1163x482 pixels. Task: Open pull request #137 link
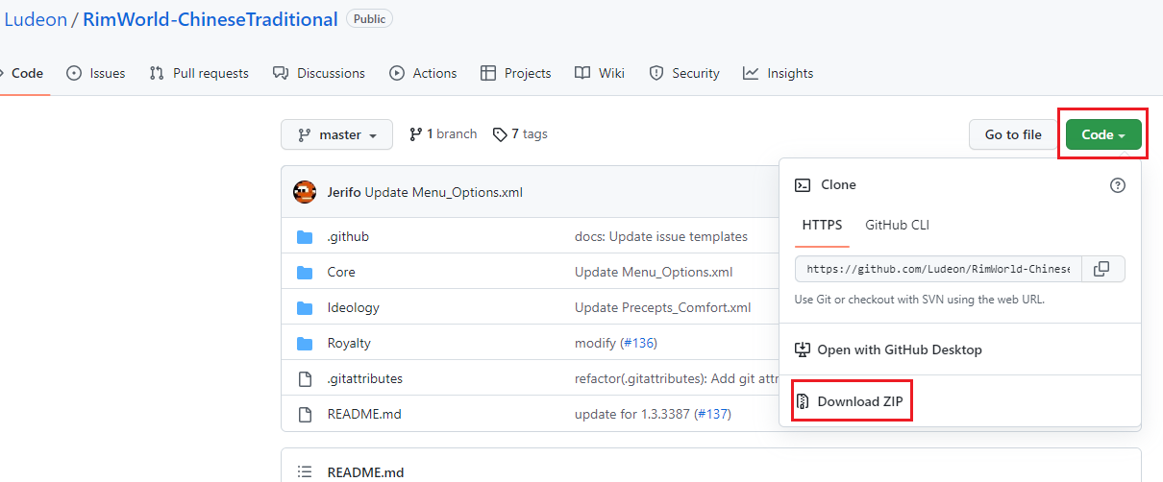point(712,414)
